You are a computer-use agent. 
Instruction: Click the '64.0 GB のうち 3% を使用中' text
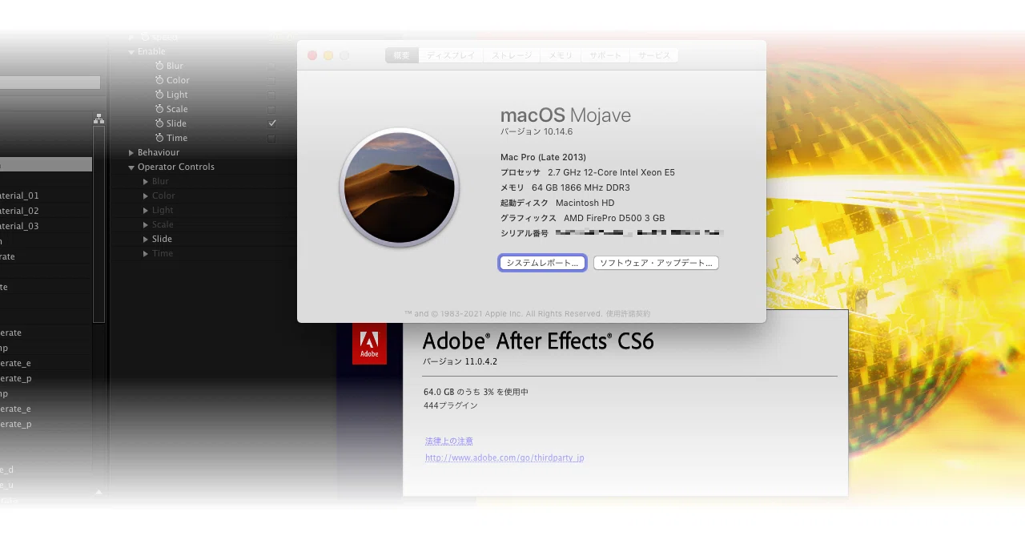point(476,392)
